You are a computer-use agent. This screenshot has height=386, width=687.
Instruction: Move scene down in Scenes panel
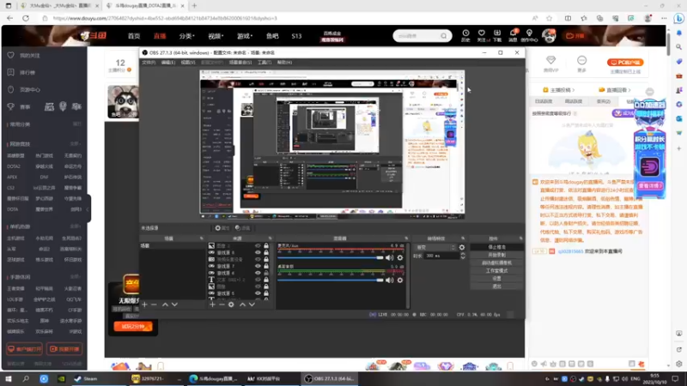174,305
